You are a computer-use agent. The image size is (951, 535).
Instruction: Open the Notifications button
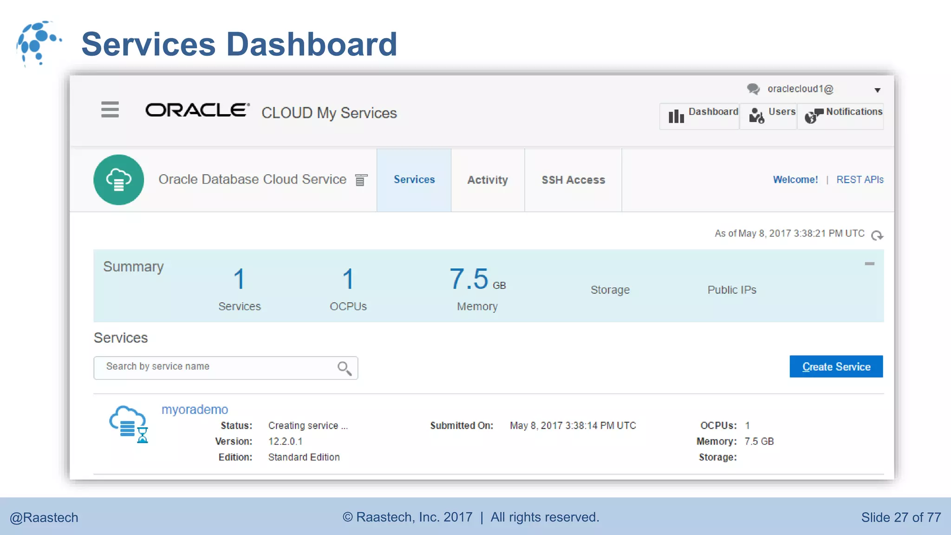point(840,116)
